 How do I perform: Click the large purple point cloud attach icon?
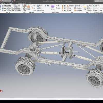click(53, 6)
